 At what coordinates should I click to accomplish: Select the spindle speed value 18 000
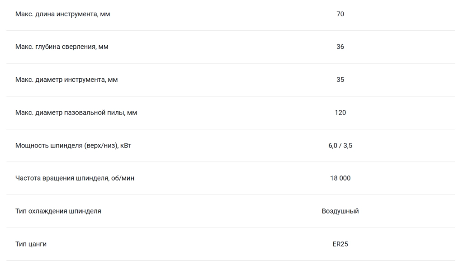tap(340, 178)
